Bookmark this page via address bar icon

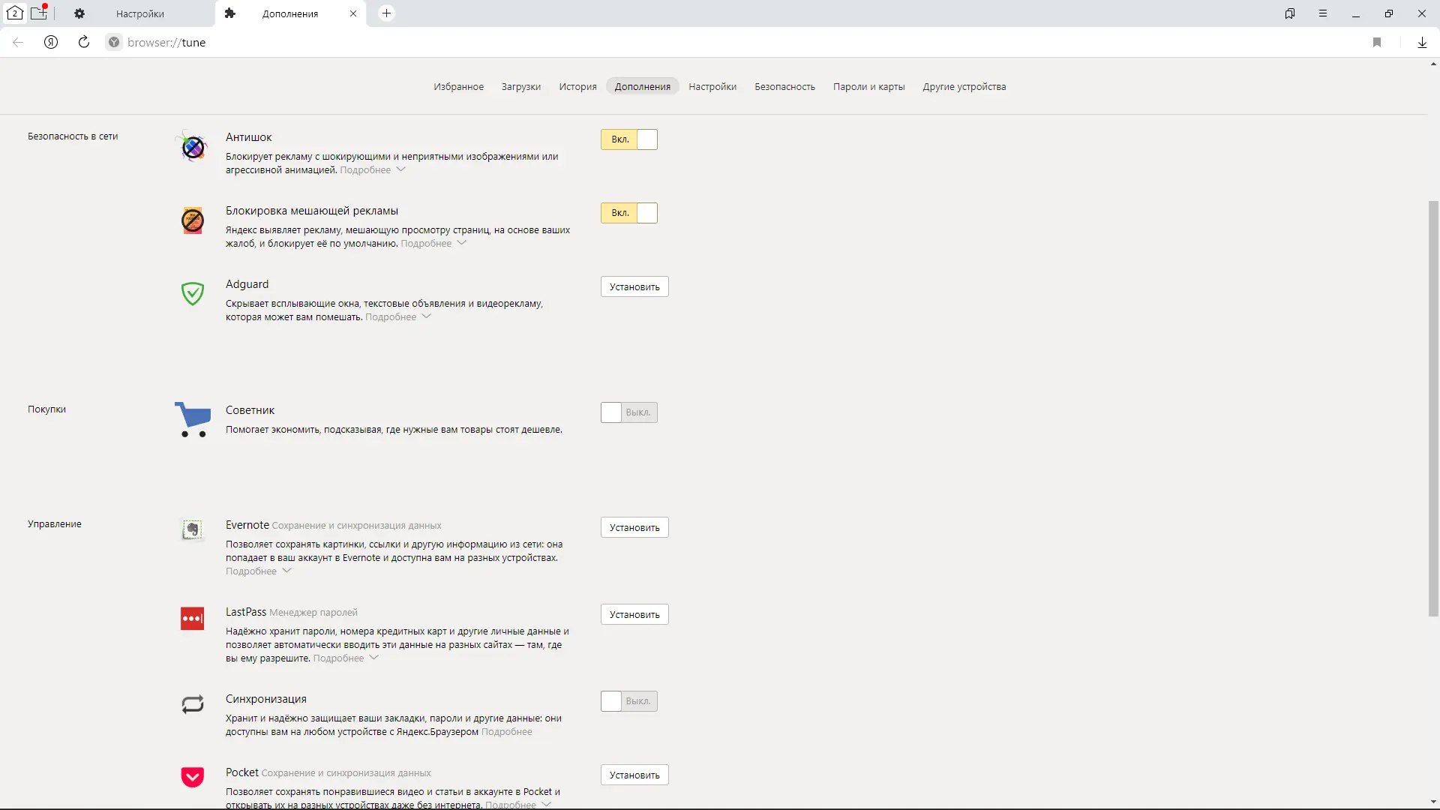point(1377,42)
